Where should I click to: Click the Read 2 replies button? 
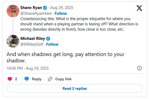coord(75,88)
